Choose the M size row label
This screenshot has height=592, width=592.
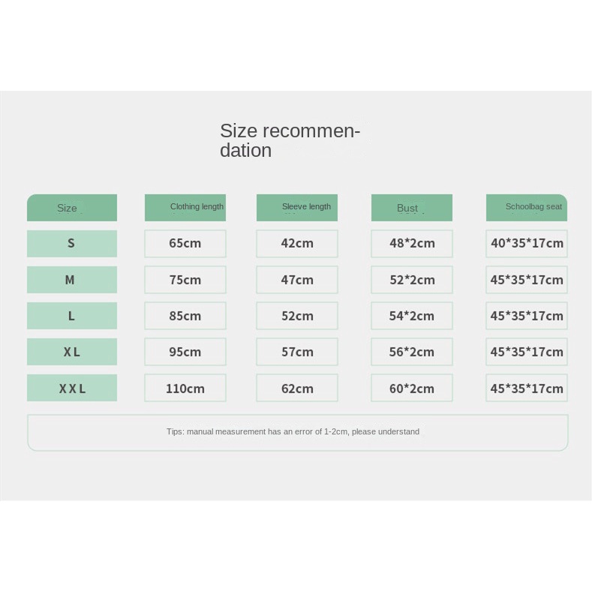tap(72, 280)
